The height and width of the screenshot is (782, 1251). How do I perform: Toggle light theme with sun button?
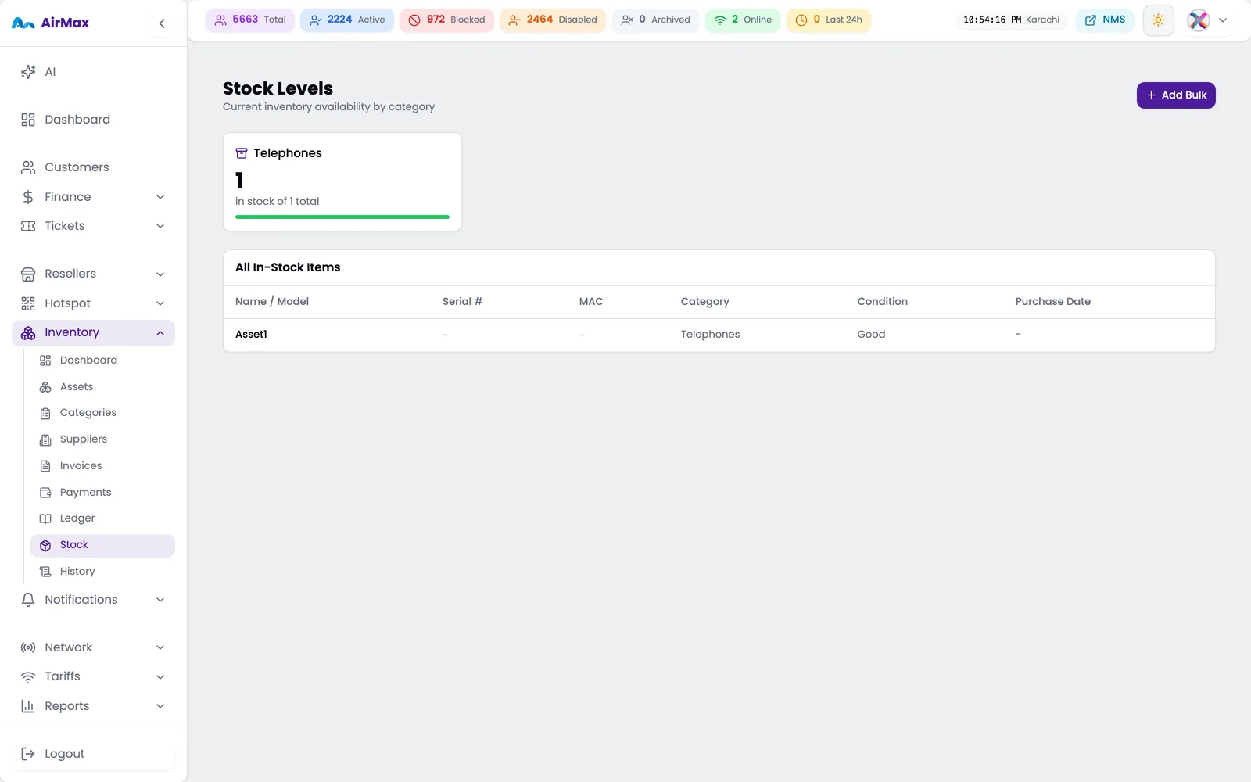point(1158,20)
